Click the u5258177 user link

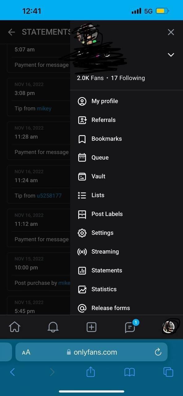tap(49, 196)
